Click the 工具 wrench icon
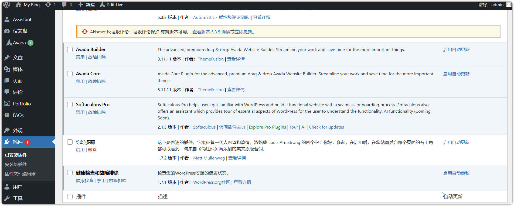The width and height of the screenshot is (514, 206). click(7, 198)
